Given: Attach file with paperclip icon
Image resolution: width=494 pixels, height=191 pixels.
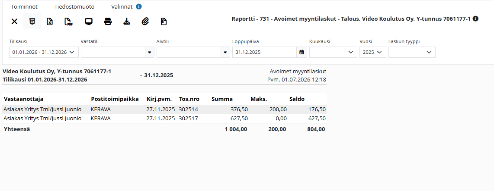Looking at the screenshot, I should [x=145, y=22].
